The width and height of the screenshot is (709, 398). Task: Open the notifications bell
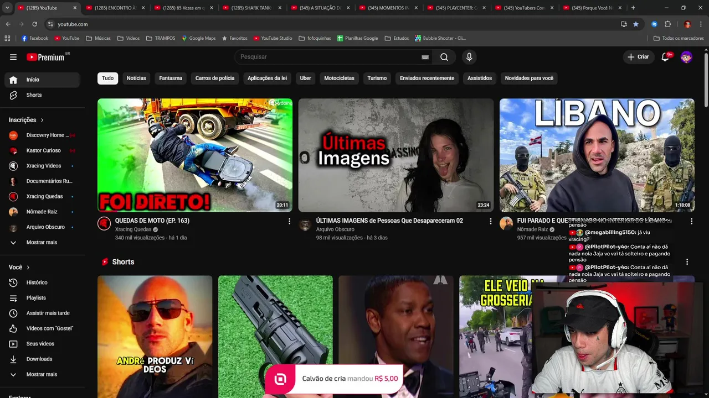[x=666, y=57]
